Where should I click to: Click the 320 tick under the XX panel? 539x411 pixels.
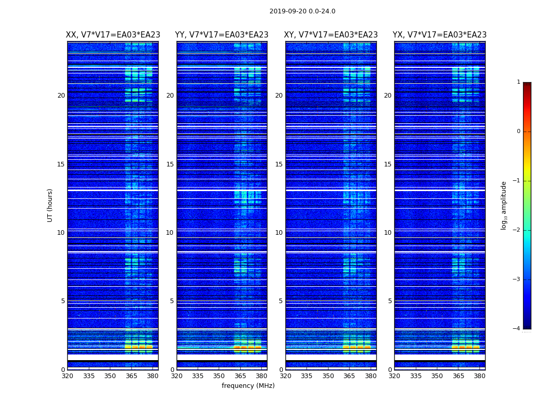coord(67,376)
